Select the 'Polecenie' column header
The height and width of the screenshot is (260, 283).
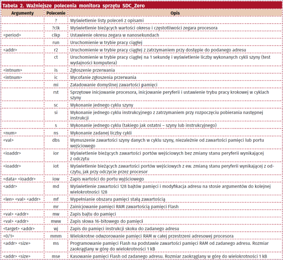tap(56, 14)
